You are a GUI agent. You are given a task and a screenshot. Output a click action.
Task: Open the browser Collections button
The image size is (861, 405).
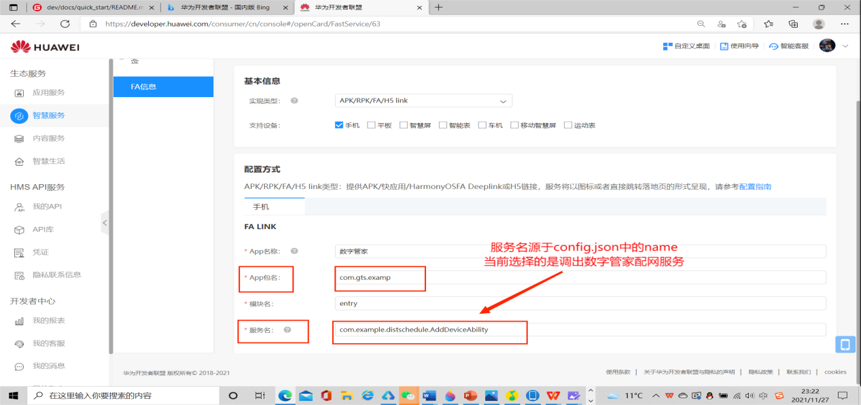793,24
